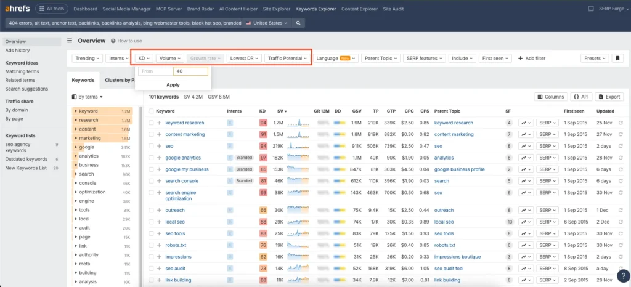
Task: Click refresh icon for google analytics row
Action: (620, 158)
